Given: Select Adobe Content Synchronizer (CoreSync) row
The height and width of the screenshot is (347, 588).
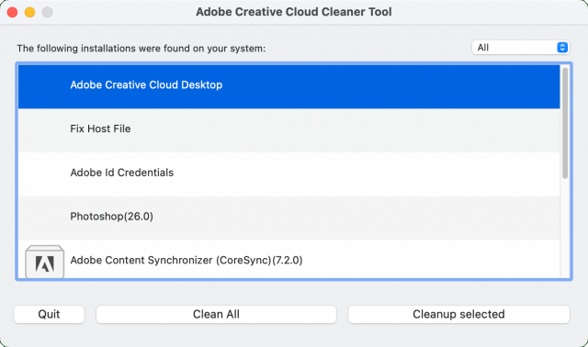Looking at the screenshot, I should [288, 259].
